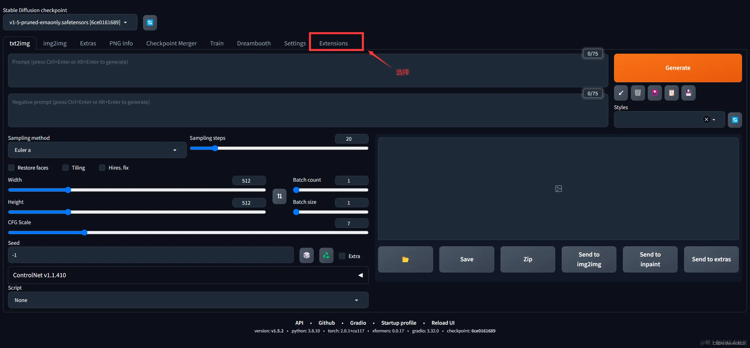Switch to the Extensions tab
This screenshot has width=750, height=348.
(333, 43)
